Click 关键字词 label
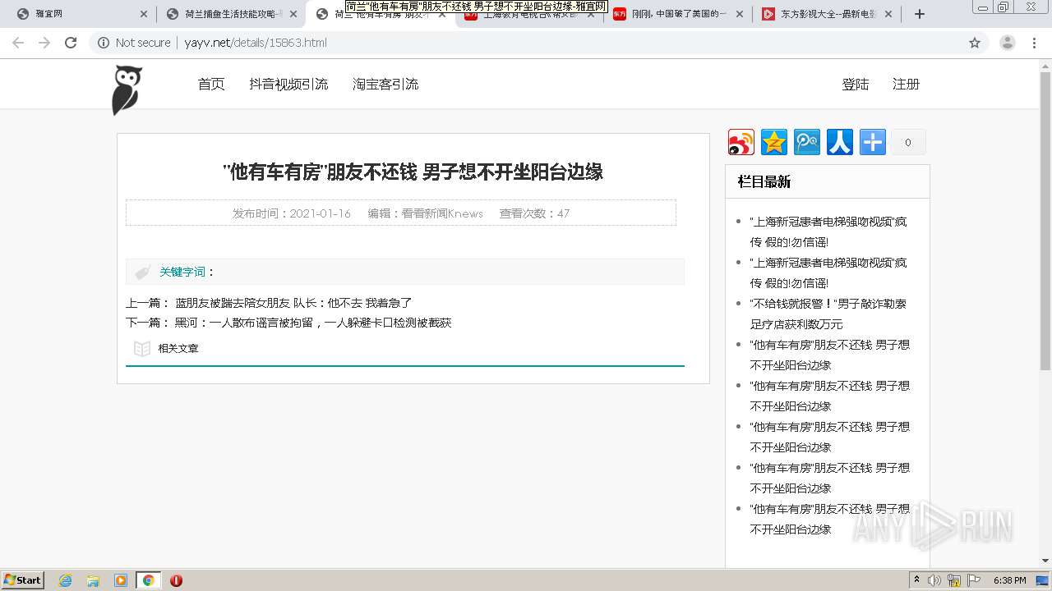Screen dimensions: 1052x591 (182, 272)
